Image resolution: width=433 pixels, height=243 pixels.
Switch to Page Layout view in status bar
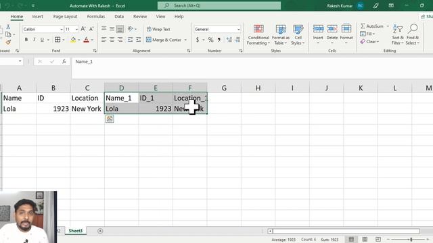pyautogui.click(x=365, y=240)
